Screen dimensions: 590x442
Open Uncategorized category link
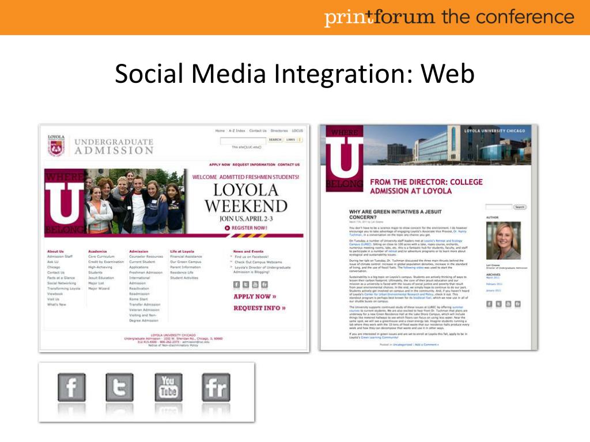[x=402, y=344]
